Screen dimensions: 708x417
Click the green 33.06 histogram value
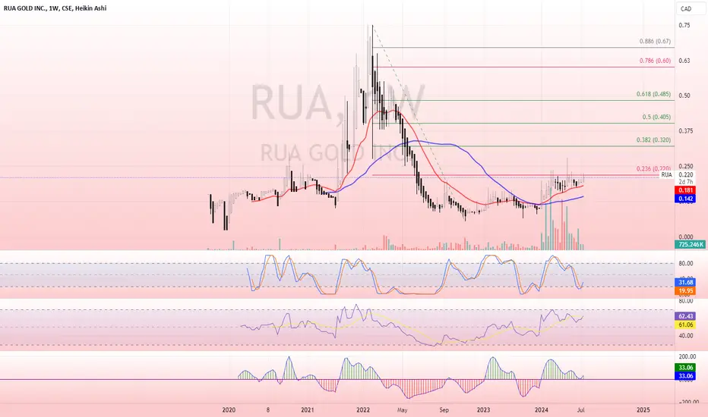coord(685,368)
